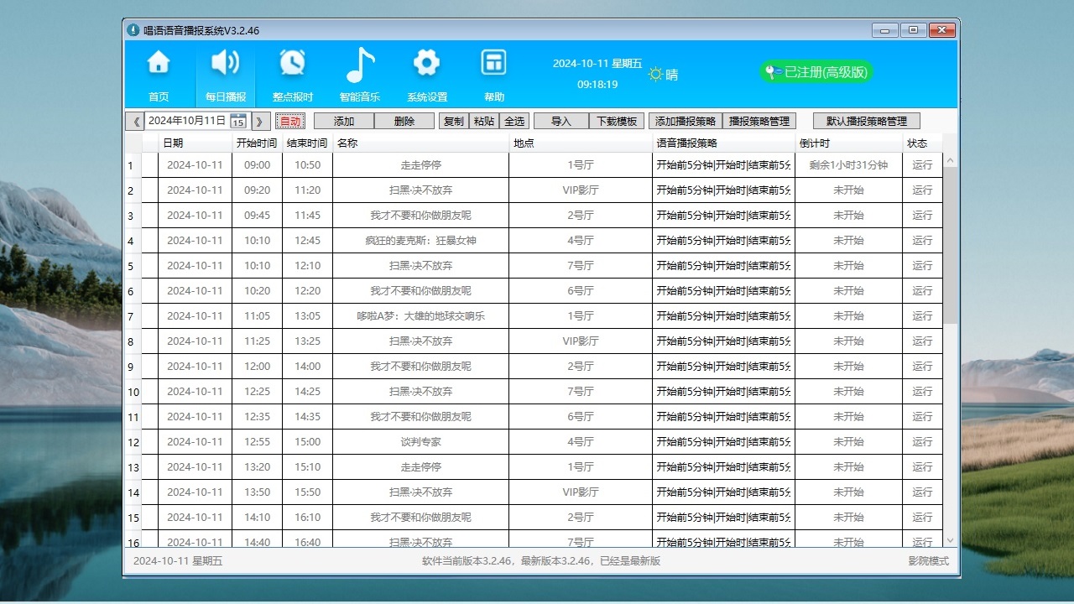Open the 整点报时 clock icon
Screen dimensions: 1074x604
point(292,65)
